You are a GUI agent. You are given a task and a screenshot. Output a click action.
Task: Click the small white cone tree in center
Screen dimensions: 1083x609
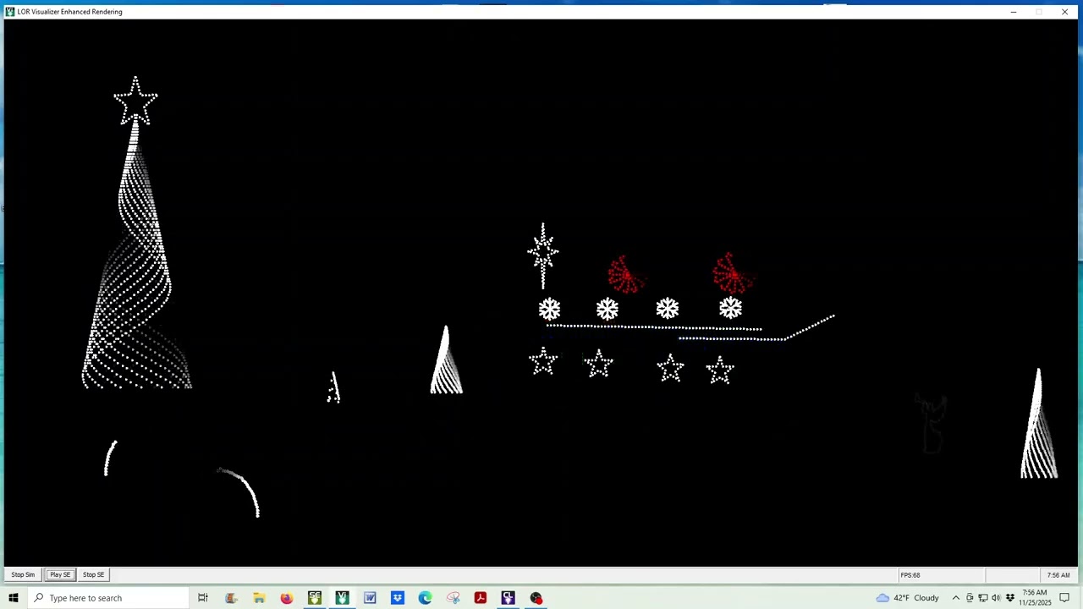[446, 360]
